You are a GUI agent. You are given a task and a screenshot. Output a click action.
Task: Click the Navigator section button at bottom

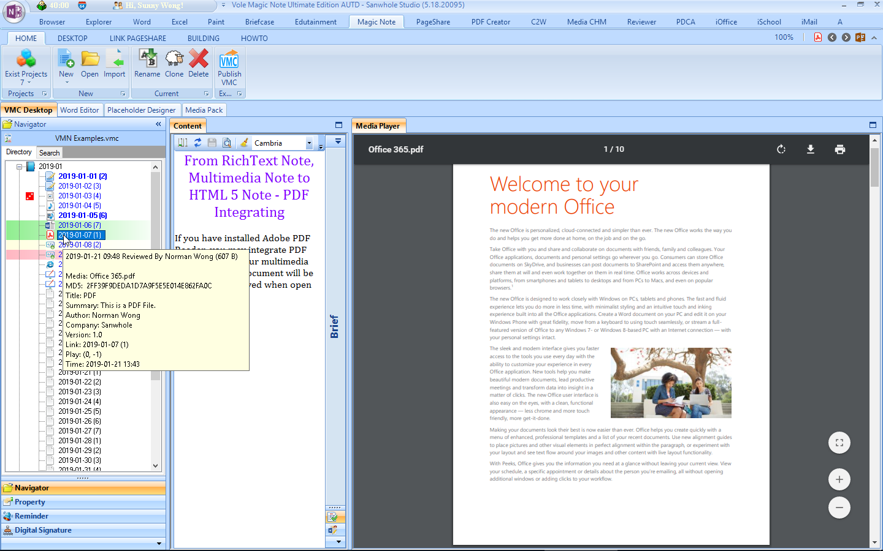83,488
